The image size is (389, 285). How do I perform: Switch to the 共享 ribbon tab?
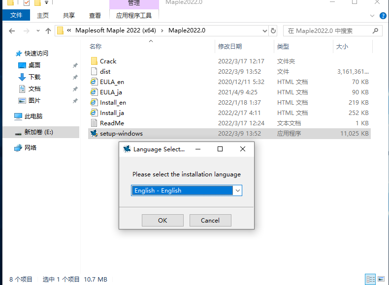coord(69,15)
